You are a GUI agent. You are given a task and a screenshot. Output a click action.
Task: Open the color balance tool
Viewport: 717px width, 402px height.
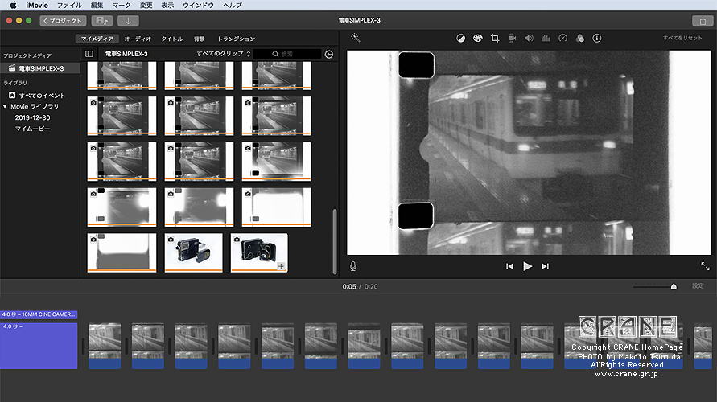click(460, 38)
